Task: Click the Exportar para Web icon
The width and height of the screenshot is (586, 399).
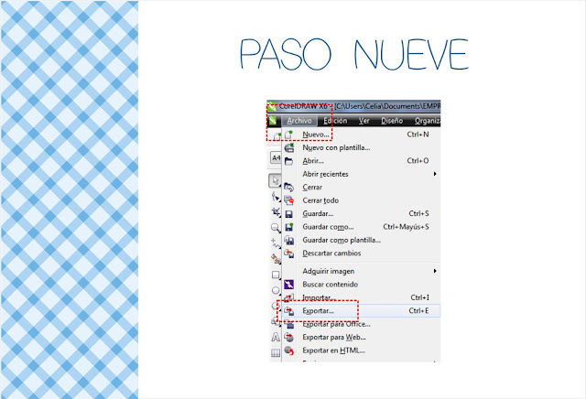Action: pyautogui.click(x=289, y=337)
